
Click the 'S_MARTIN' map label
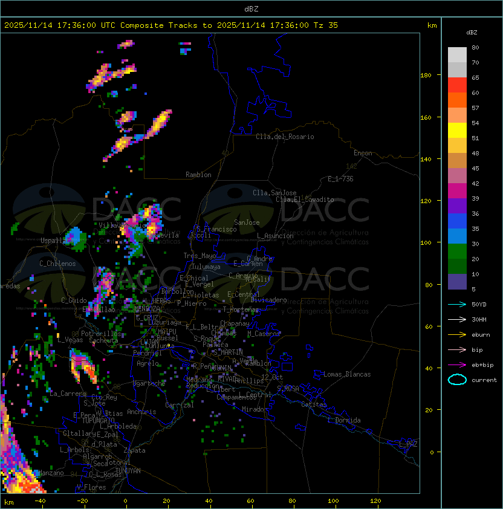coord(228,352)
